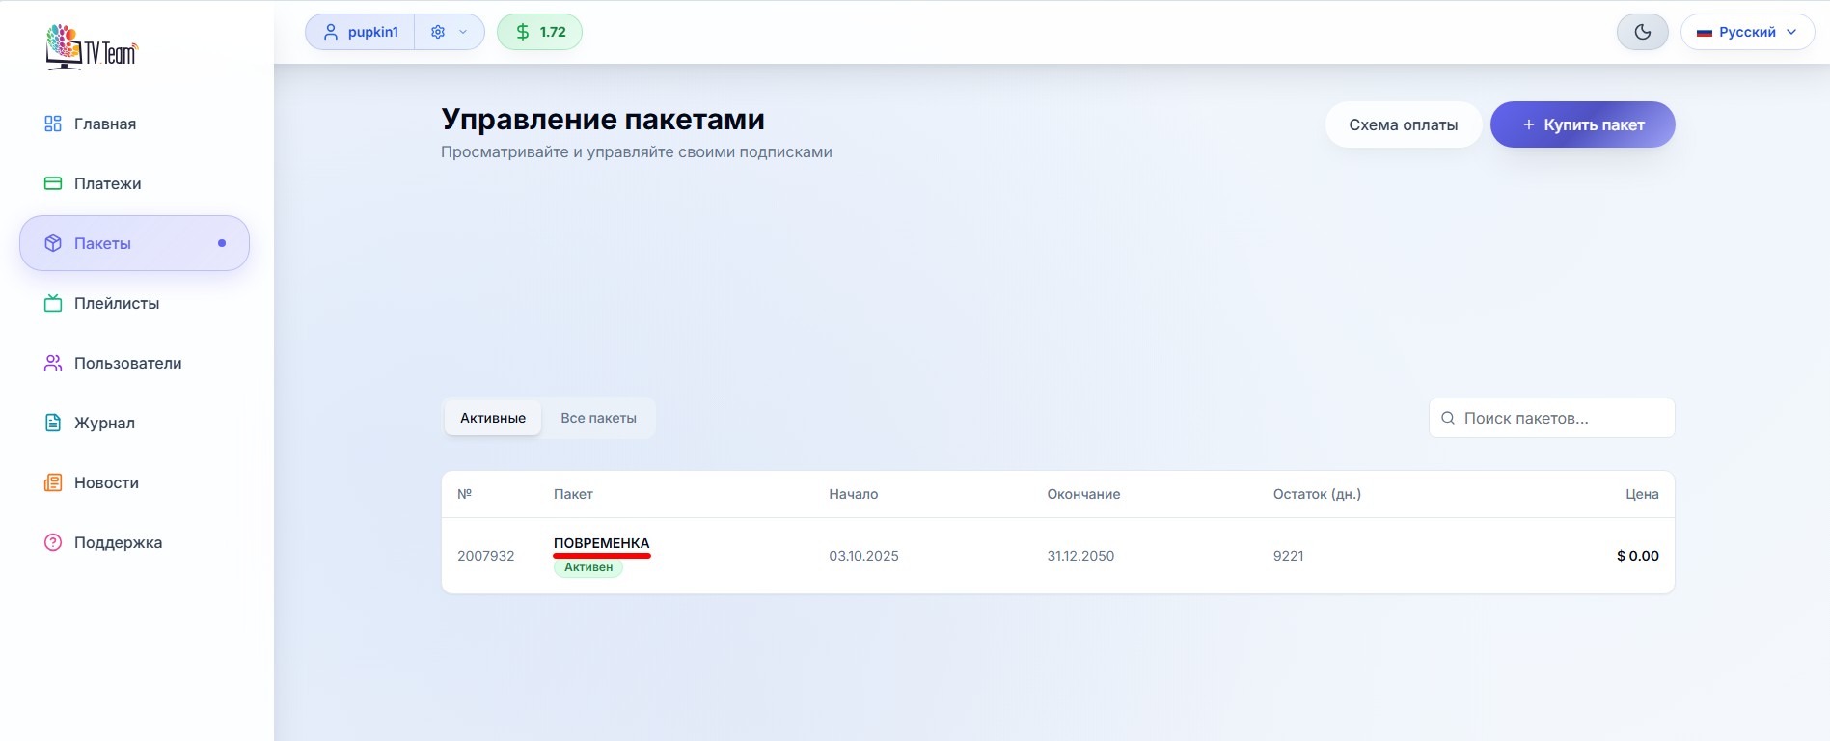Open Пользователи people icon

pyautogui.click(x=53, y=363)
